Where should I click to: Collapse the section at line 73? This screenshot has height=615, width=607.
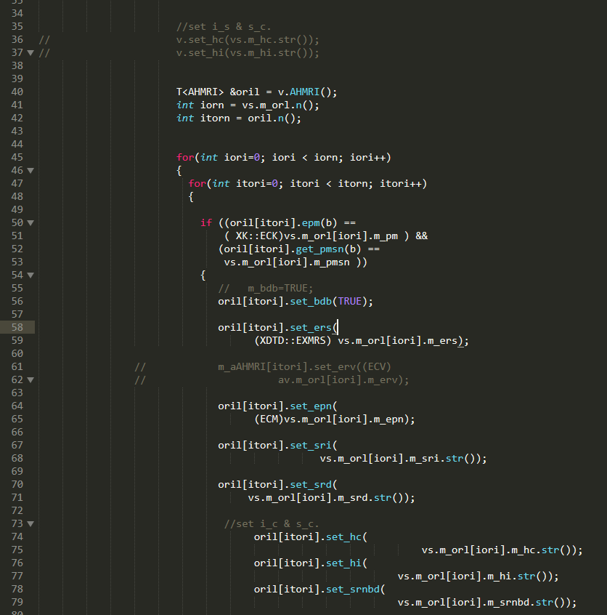click(x=30, y=524)
